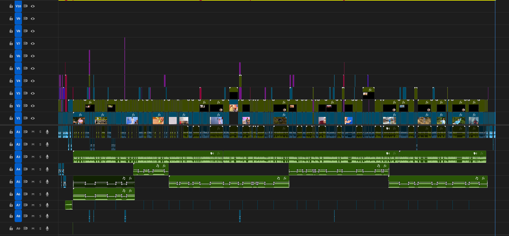Select the last music clip on track A5

coord(438,182)
